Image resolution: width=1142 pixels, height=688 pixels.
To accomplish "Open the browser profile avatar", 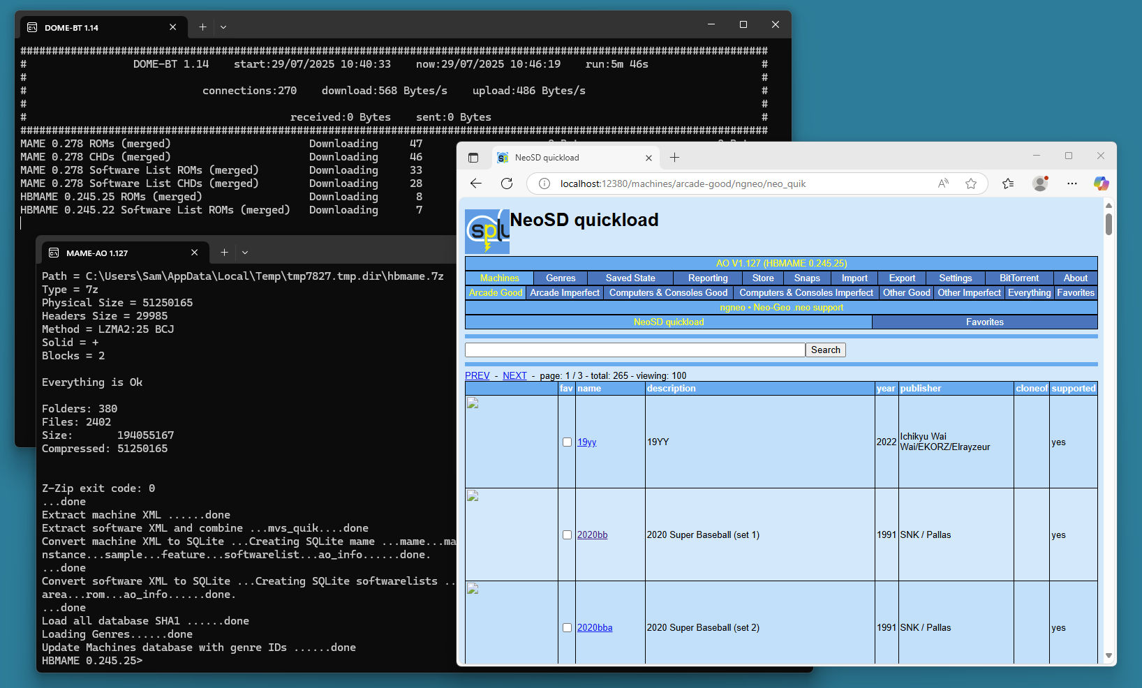I will [x=1040, y=184].
